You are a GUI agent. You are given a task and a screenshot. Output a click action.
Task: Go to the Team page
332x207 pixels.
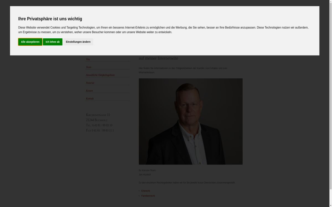pyautogui.click(x=89, y=67)
